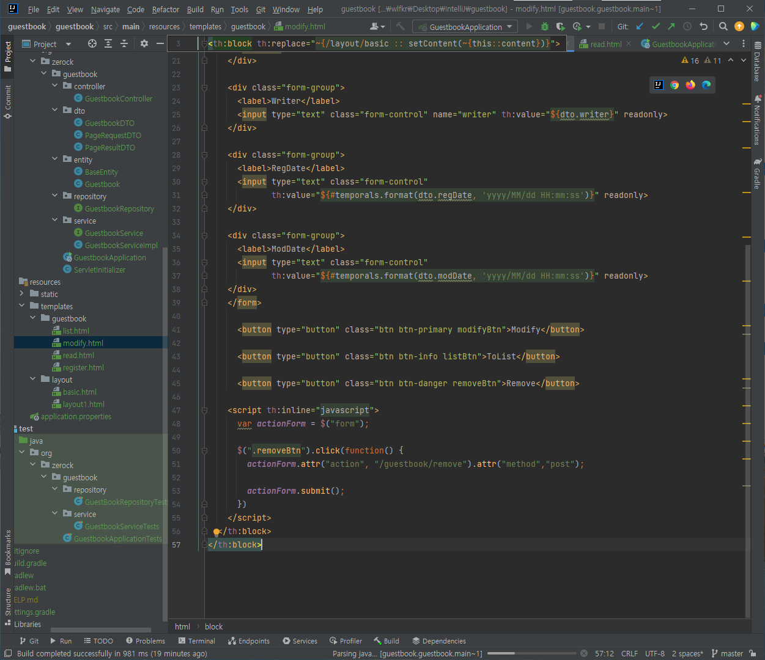765x660 pixels.
Task: Switch to GuestbookApplication editor tab
Action: 678,44
